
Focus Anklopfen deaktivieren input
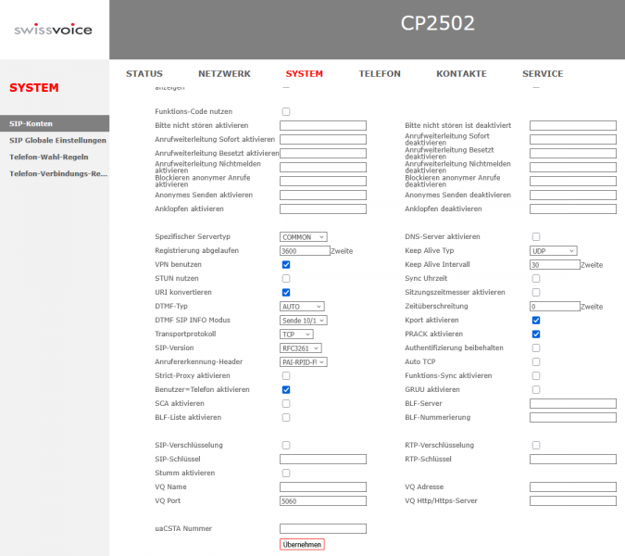point(573,209)
